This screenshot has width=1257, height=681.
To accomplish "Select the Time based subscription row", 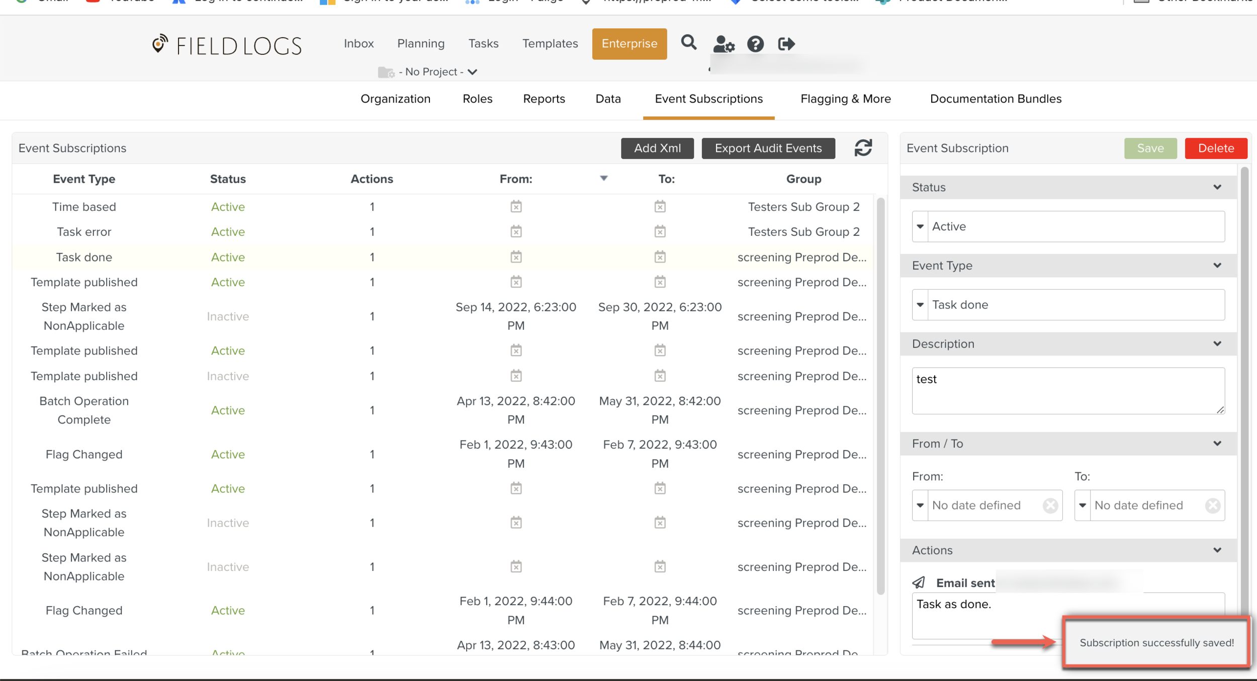I will click(x=442, y=206).
